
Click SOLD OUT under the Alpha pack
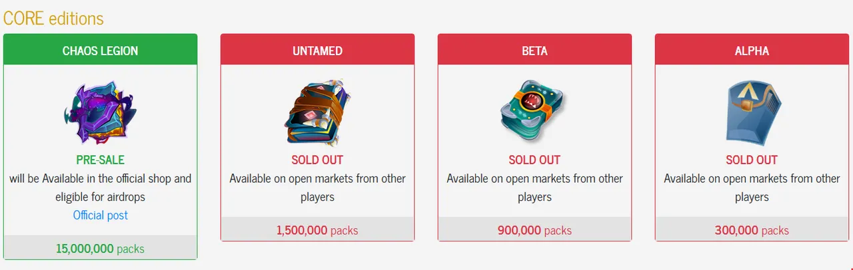pyautogui.click(x=752, y=160)
